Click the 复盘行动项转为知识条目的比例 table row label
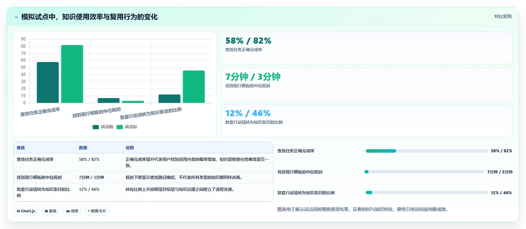The image size is (526, 229). click(43, 193)
